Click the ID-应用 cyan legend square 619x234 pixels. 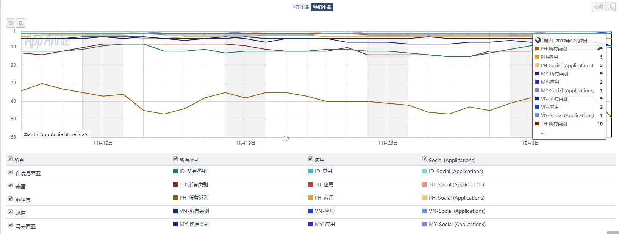(311, 171)
